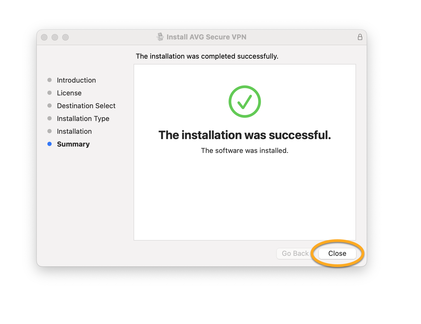Choose the Installation Type step

pos(83,119)
